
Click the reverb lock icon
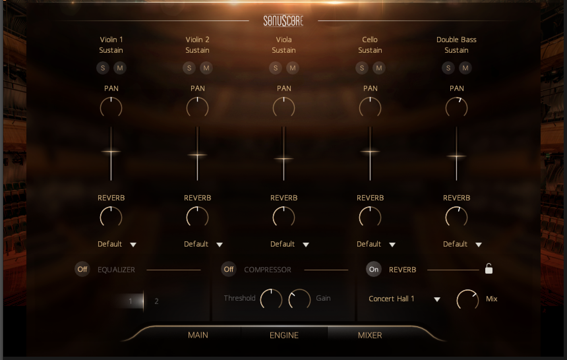click(489, 269)
